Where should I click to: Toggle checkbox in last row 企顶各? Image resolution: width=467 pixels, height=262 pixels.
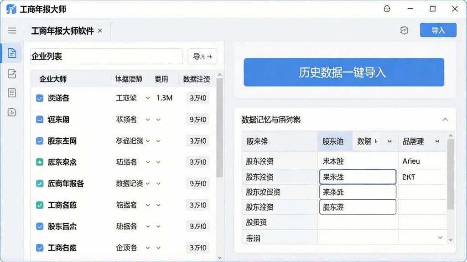point(40,248)
